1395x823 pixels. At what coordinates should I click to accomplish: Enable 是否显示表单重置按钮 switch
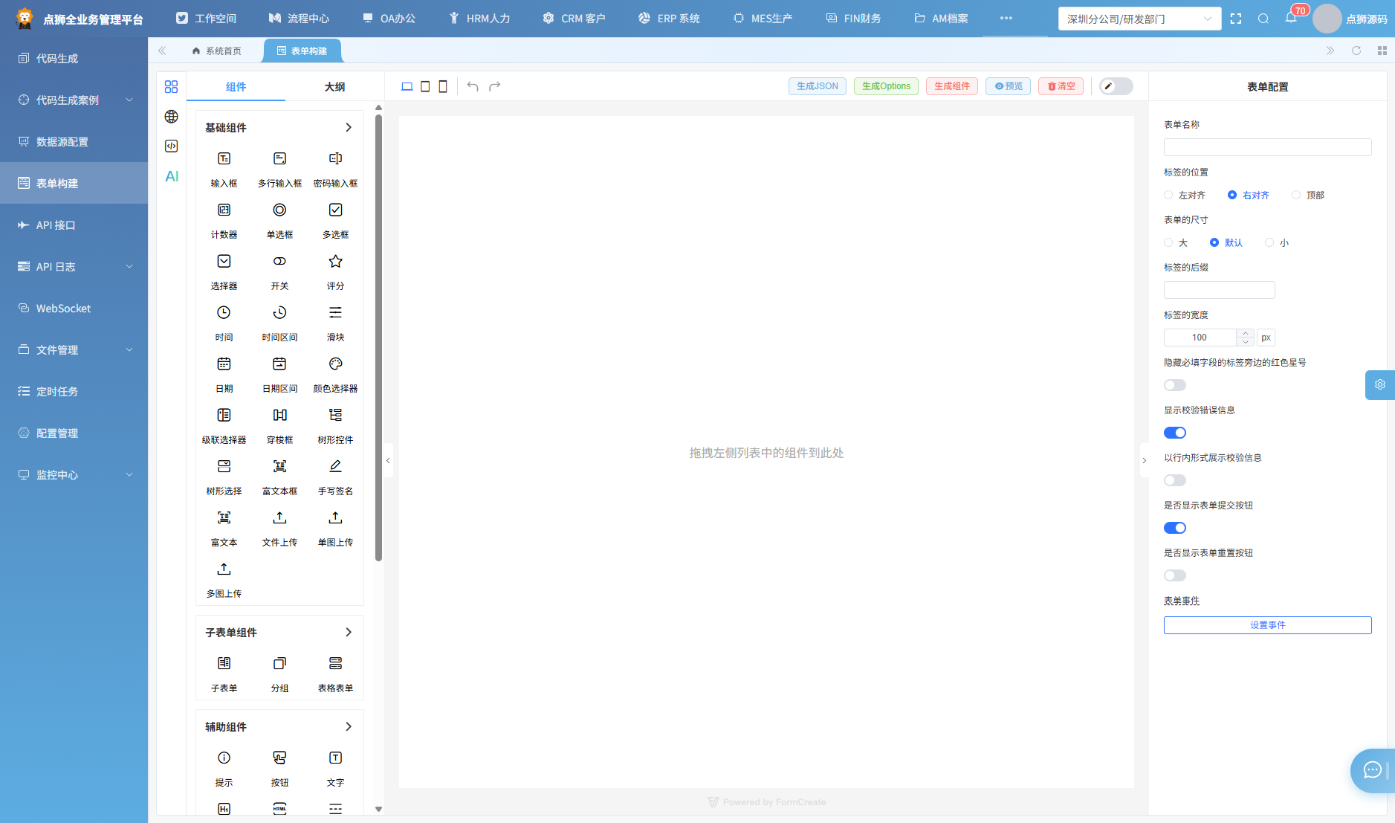pos(1175,575)
